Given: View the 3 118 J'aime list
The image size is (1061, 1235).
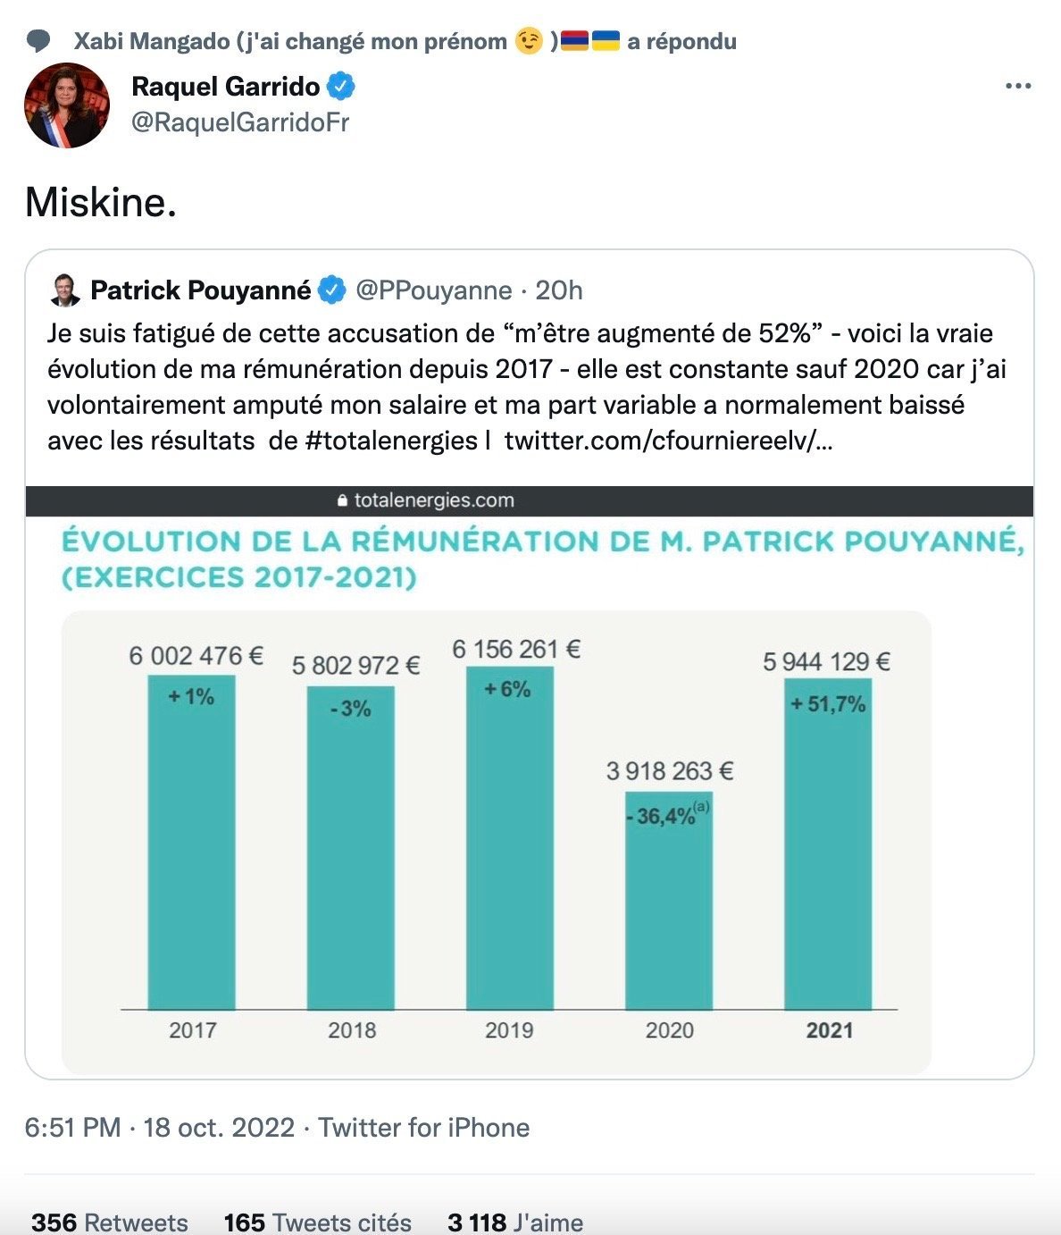Looking at the screenshot, I should pyautogui.click(x=515, y=1222).
